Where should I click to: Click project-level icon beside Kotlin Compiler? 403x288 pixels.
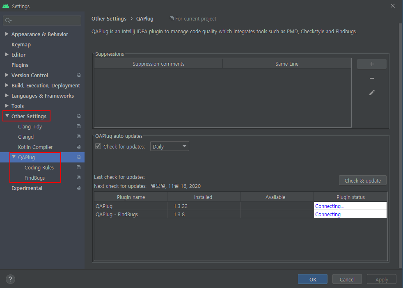(x=79, y=147)
